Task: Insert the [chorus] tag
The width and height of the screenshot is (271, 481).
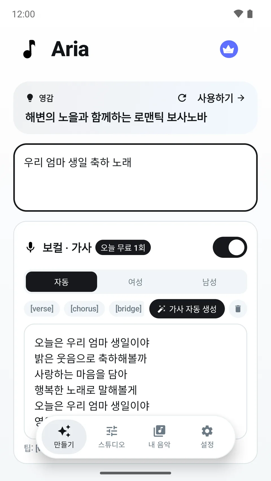Action: coord(84,309)
